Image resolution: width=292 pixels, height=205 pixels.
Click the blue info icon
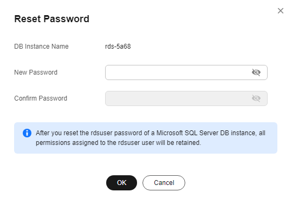click(27, 133)
